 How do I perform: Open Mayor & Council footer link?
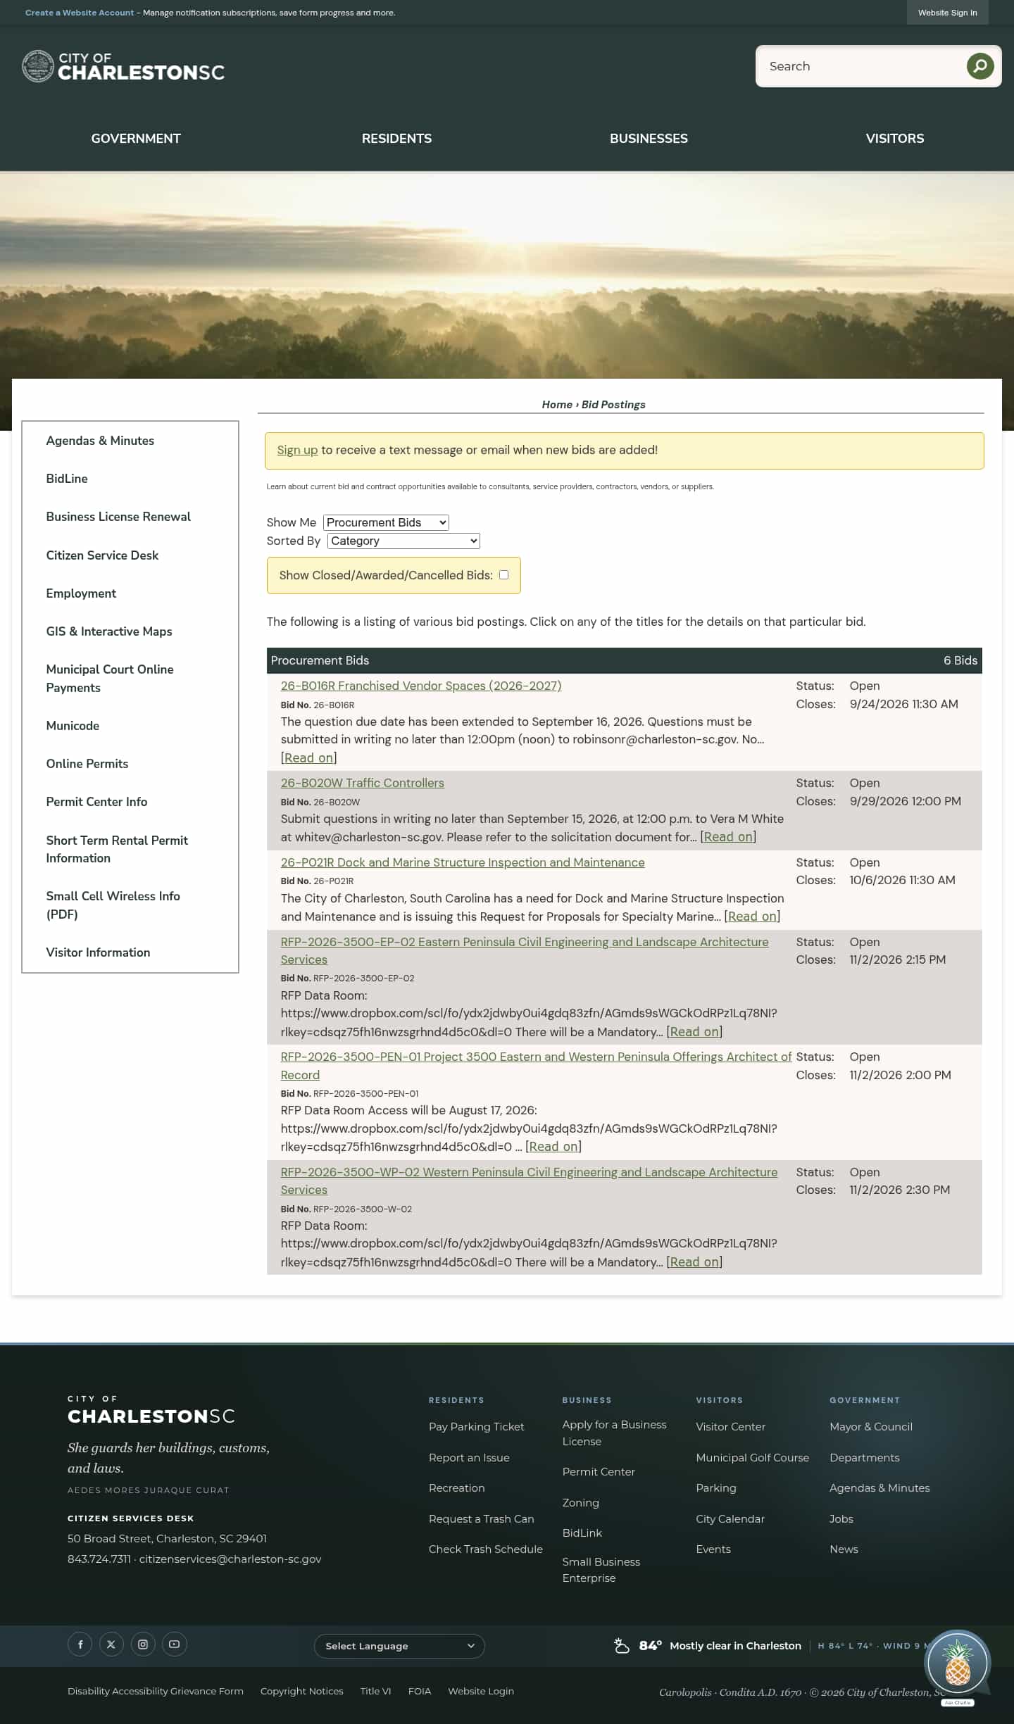coord(871,1427)
